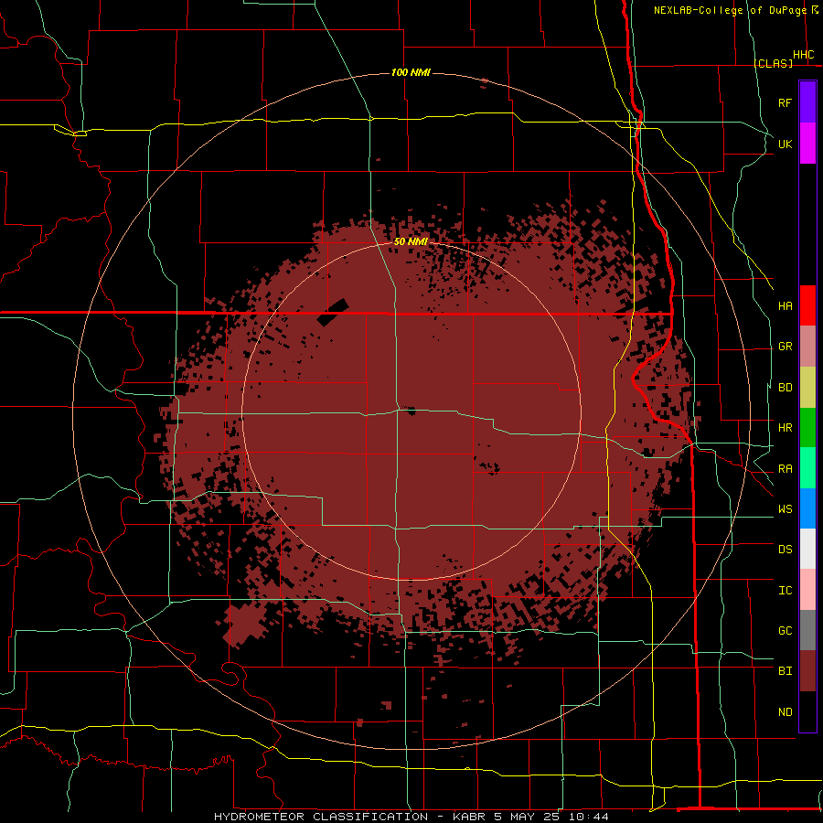823x823 pixels.
Task: Select the "WS" legend label
Action: click(x=785, y=509)
